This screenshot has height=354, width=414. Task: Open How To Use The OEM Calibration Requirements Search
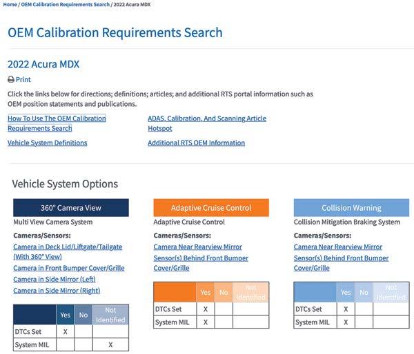[57, 123]
